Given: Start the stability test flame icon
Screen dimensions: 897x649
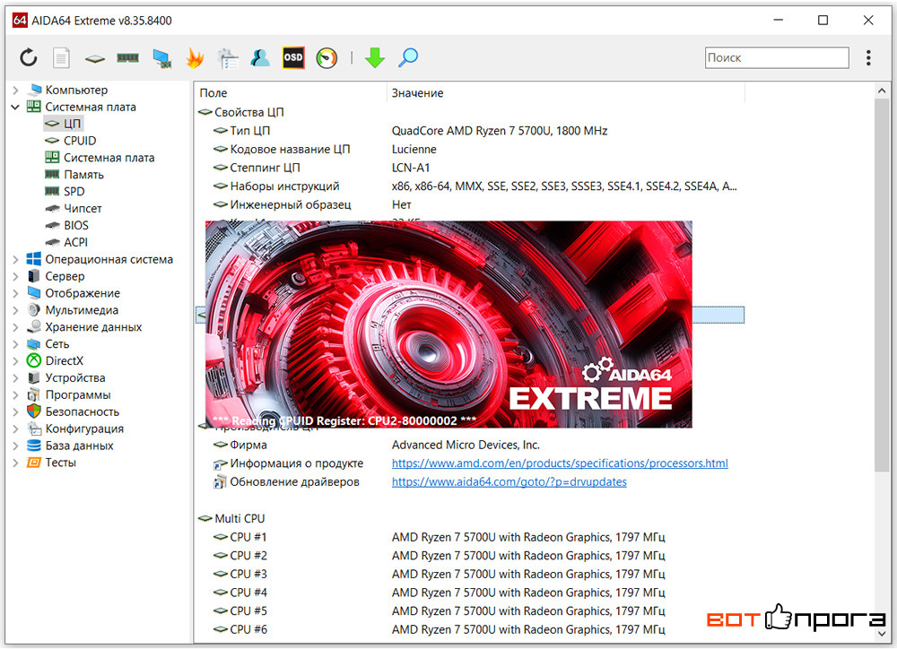Looking at the screenshot, I should [195, 57].
